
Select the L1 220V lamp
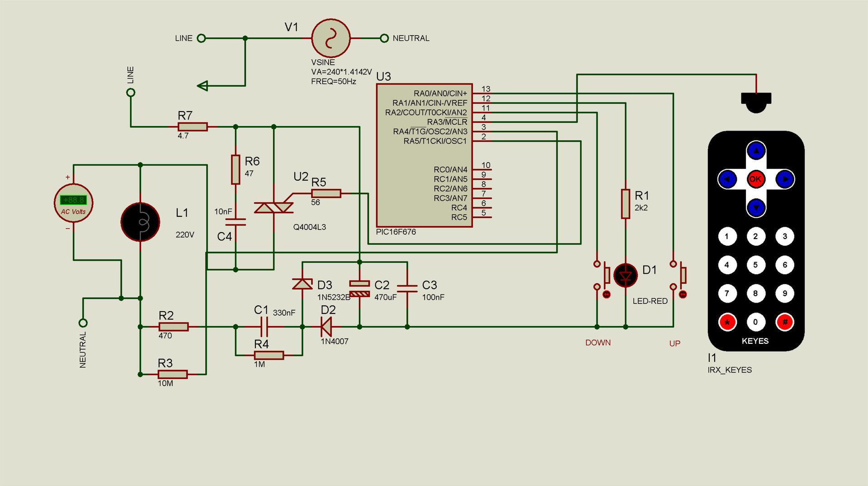click(x=140, y=222)
